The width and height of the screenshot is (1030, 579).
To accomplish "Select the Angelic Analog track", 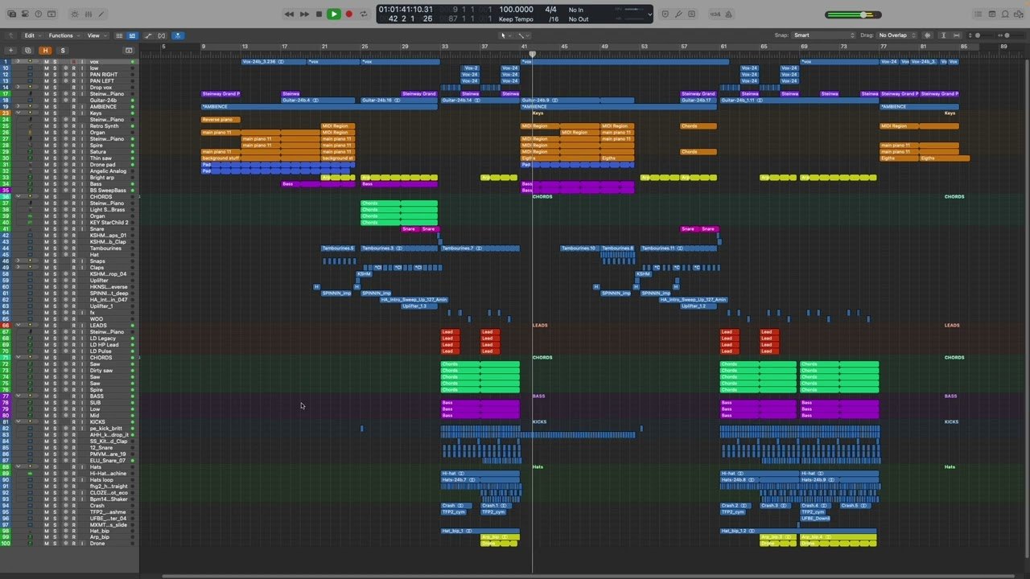I will [x=108, y=170].
